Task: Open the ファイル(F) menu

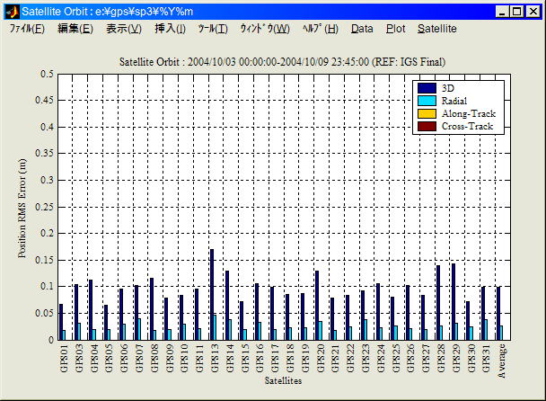Action: 27,29
